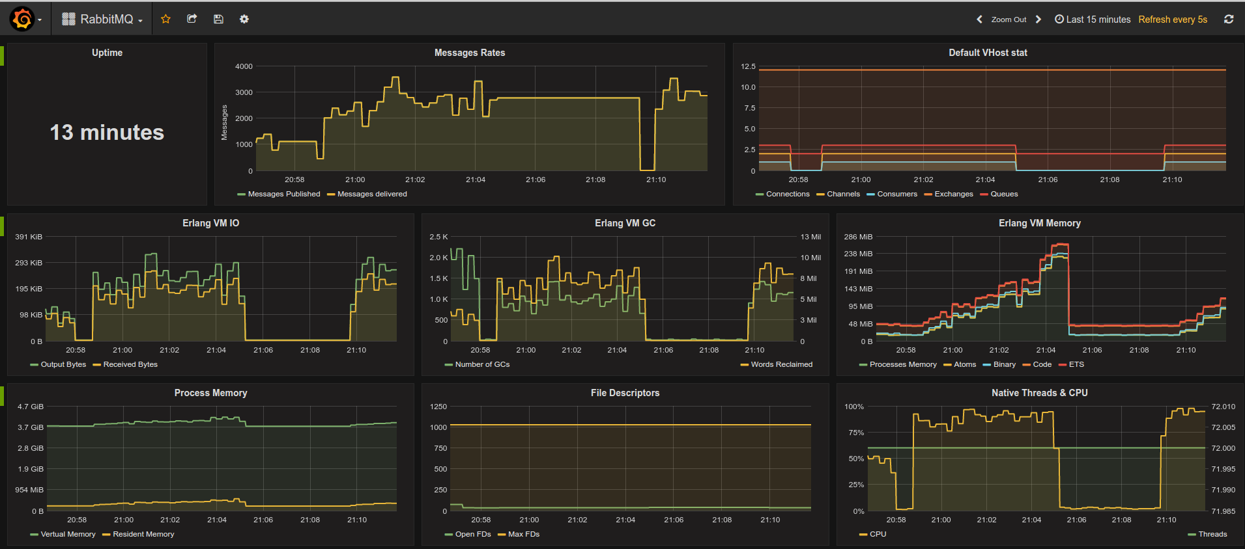Open the Messages Rates panel title menu

[x=470, y=53]
